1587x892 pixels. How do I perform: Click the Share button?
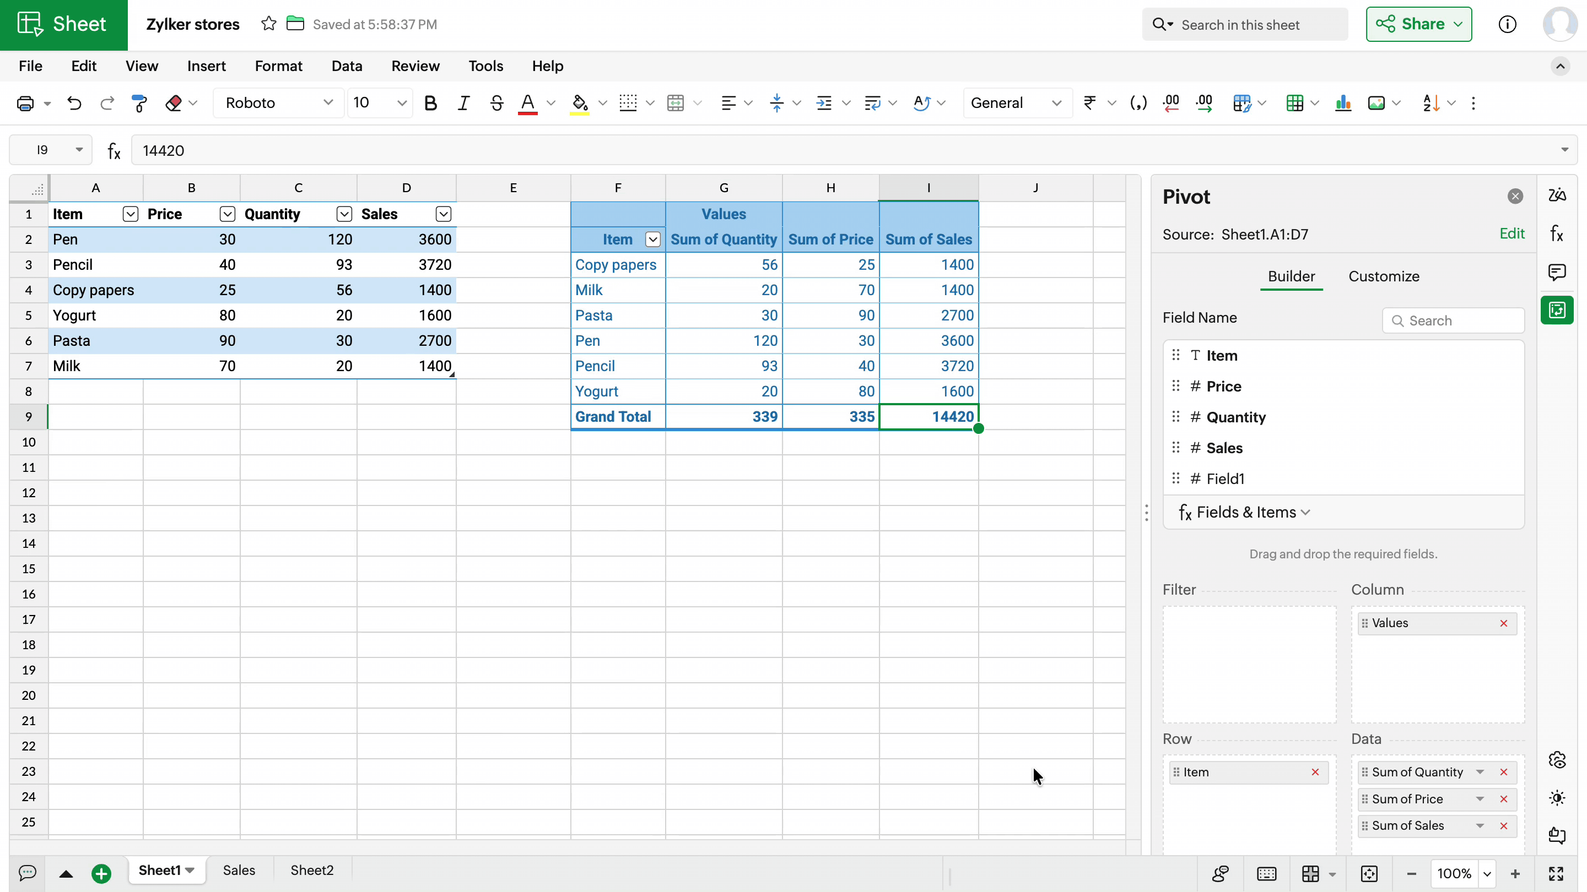1418,24
